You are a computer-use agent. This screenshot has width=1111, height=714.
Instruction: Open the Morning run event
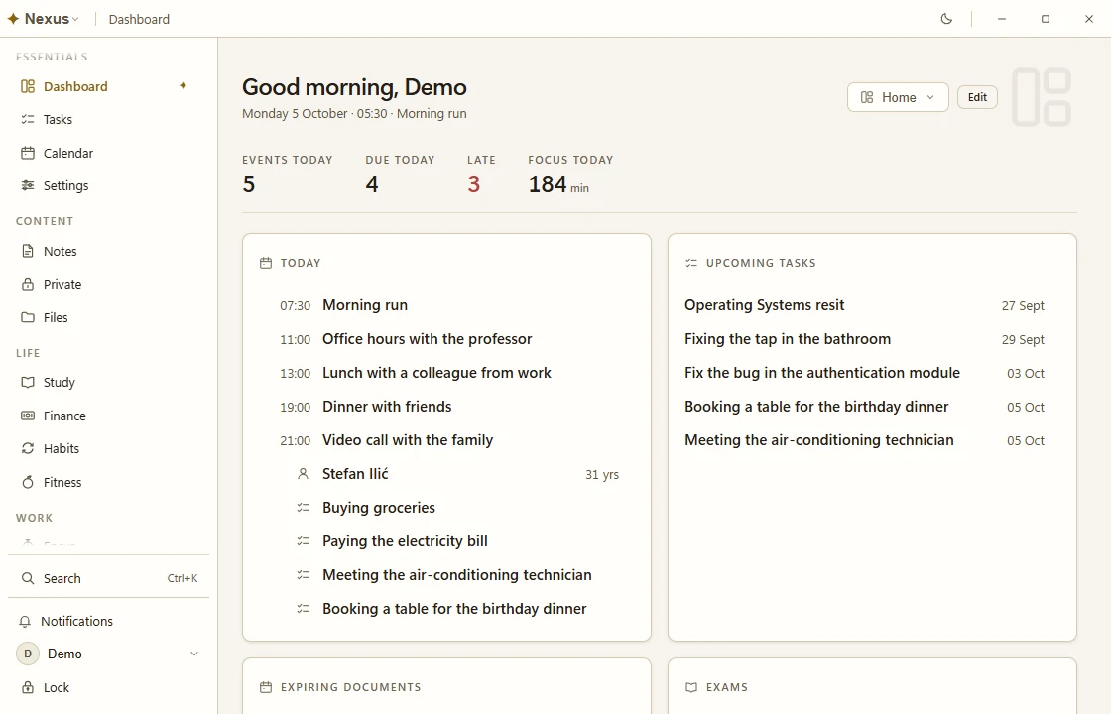point(446,306)
